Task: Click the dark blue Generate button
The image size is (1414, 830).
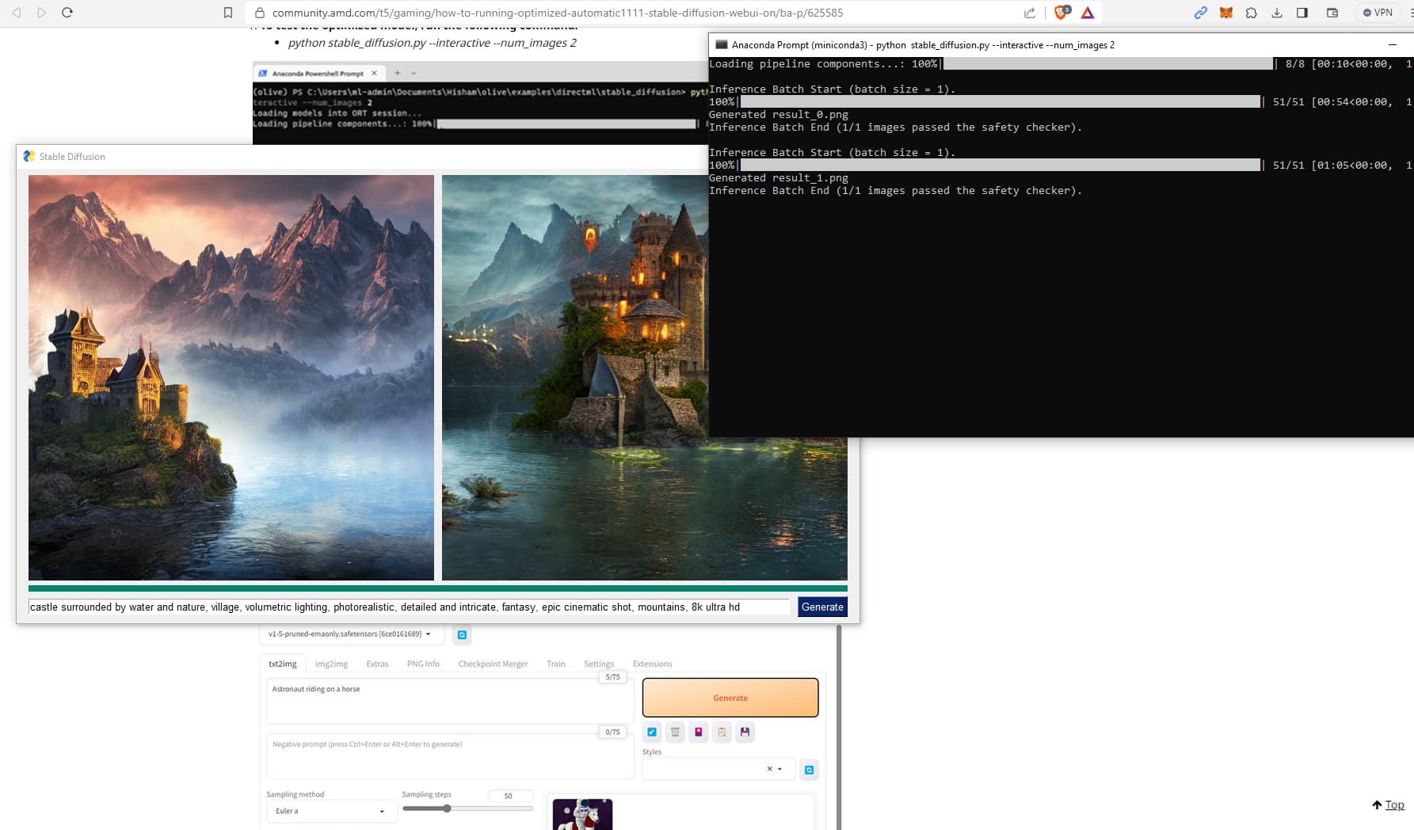Action: (822, 607)
